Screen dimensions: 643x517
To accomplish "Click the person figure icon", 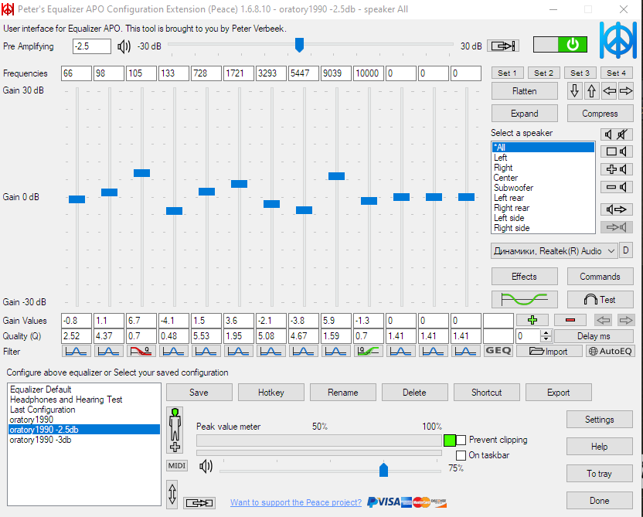I will [175, 430].
